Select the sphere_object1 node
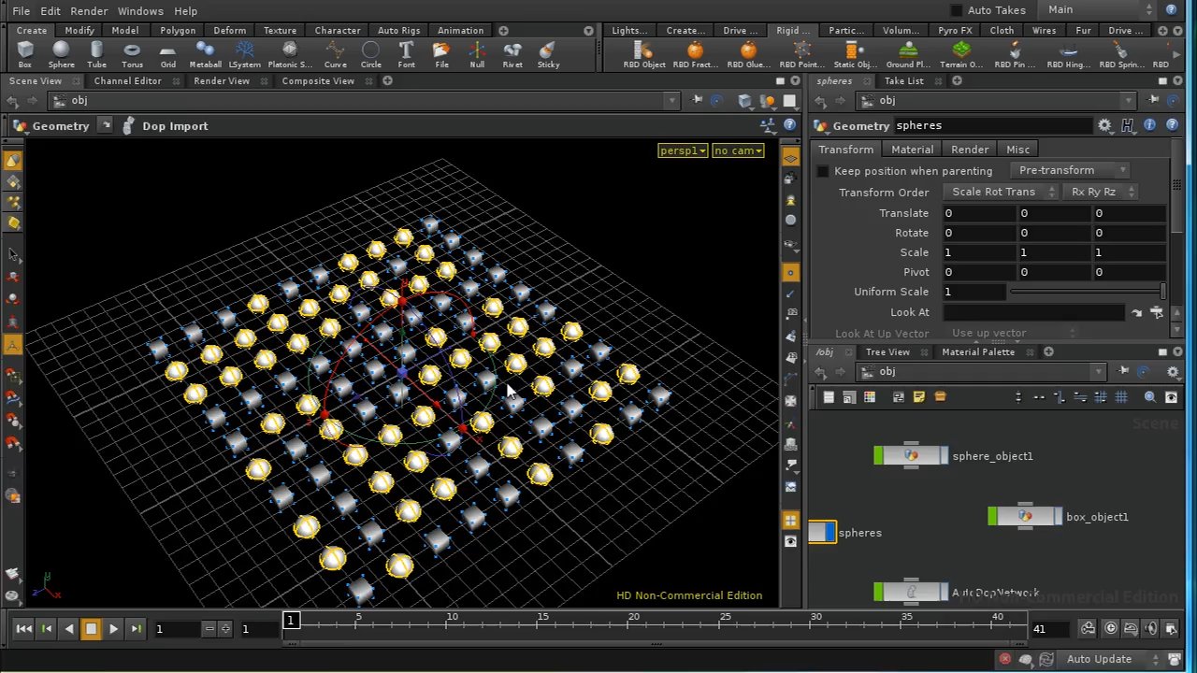The width and height of the screenshot is (1197, 673). (x=911, y=456)
